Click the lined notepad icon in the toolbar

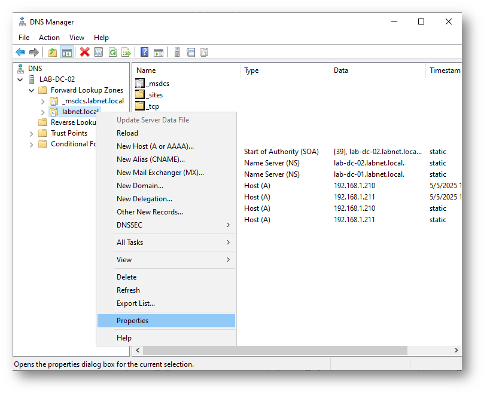click(191, 52)
